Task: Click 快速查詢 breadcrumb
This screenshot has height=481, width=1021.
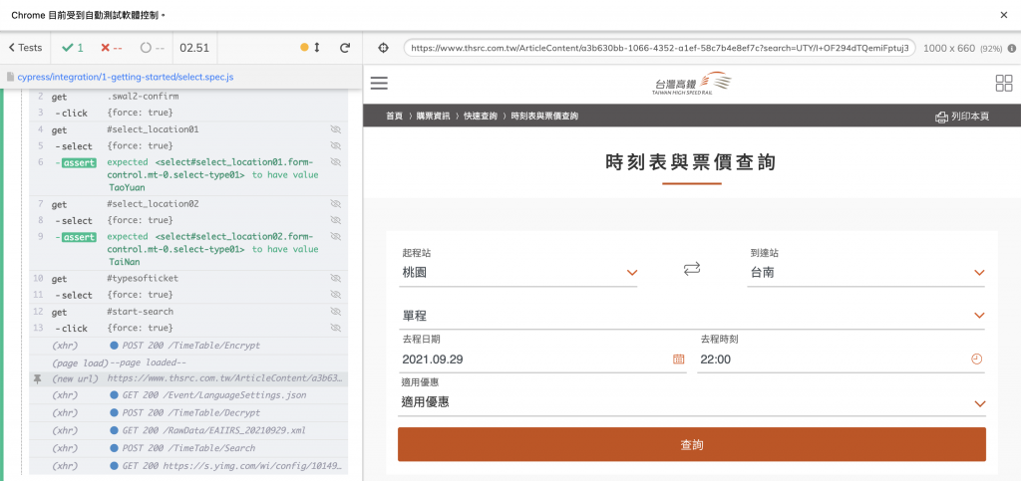Action: [x=481, y=117]
